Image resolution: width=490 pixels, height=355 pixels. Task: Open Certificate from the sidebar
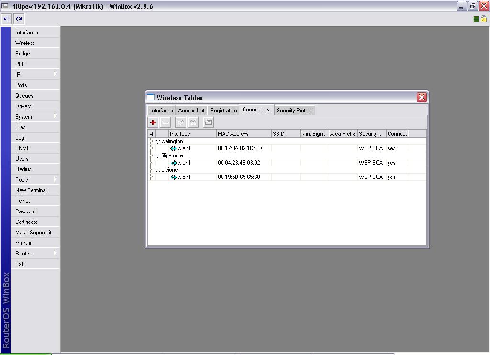point(35,222)
